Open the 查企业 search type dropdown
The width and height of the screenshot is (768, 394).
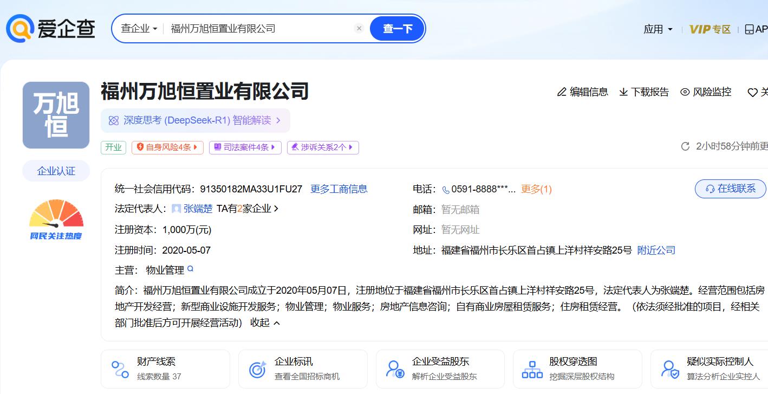click(139, 29)
